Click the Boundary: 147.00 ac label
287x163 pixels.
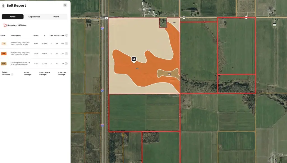(16, 25)
